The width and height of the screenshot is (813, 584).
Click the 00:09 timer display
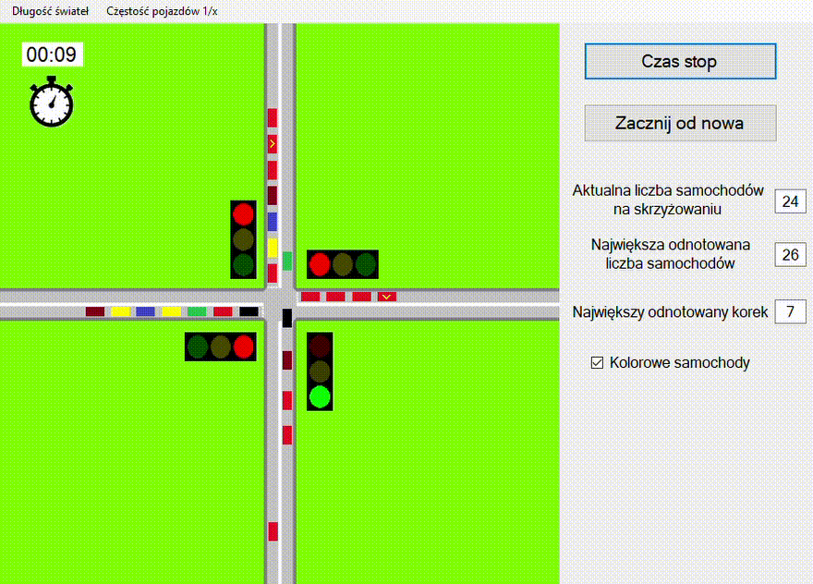pos(52,55)
